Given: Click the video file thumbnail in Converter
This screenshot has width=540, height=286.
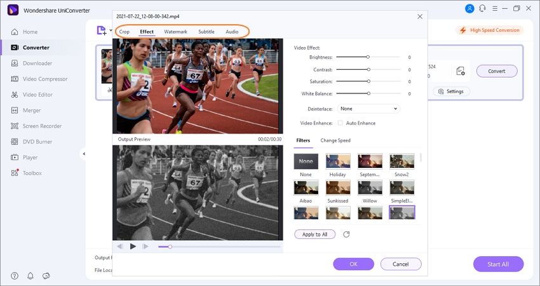Looking at the screenshot, I should (107, 66).
